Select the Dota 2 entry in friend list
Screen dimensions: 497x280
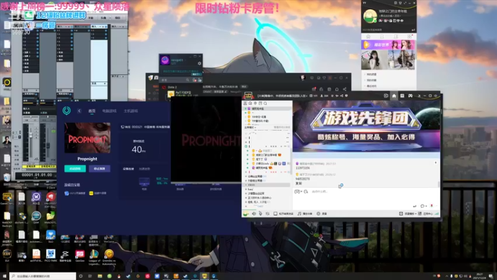point(173,87)
